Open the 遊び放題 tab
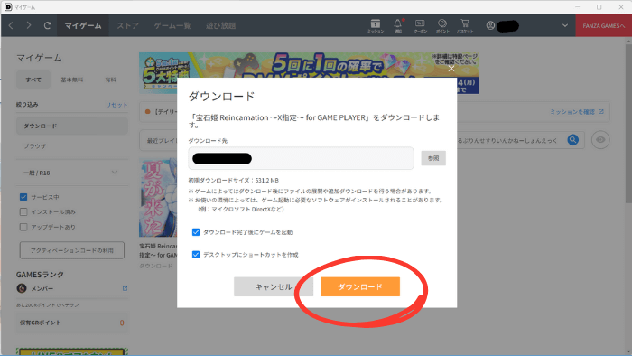This screenshot has height=356, width=632. (220, 26)
